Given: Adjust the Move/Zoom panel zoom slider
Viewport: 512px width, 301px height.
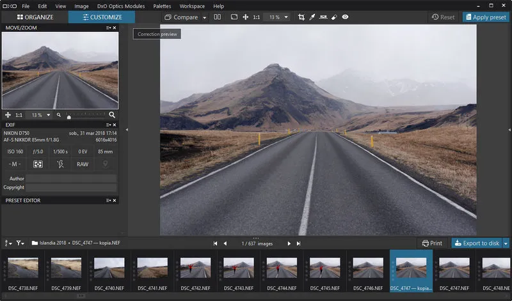Looking at the screenshot, I should coord(69,116).
